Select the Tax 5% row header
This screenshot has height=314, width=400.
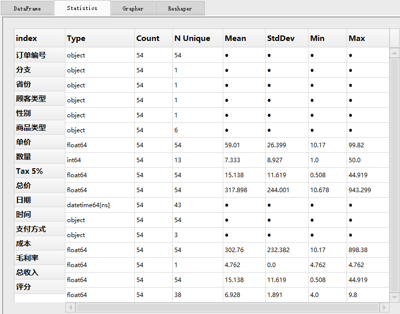click(39, 171)
